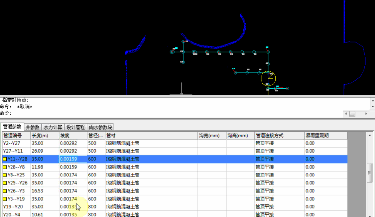
Task: Go to the 设计高程 tab
Action: tap(76, 127)
